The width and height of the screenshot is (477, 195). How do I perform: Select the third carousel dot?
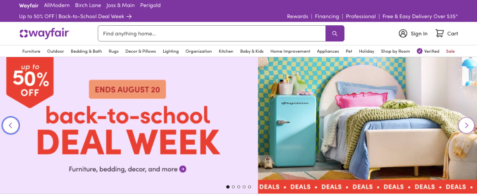[x=239, y=187]
